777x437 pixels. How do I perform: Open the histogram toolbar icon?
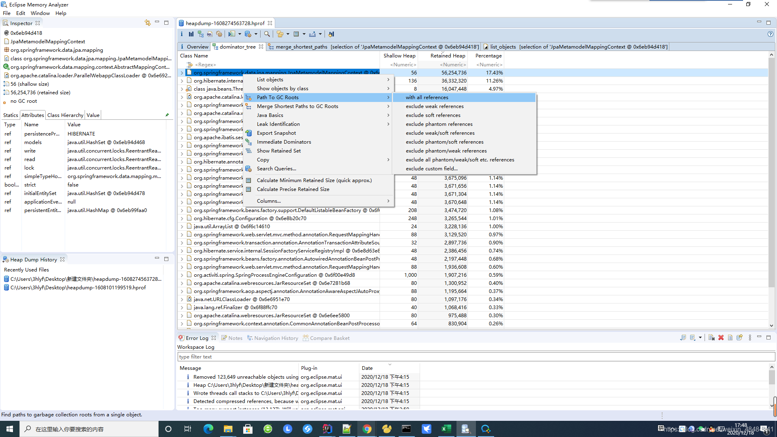pos(191,34)
